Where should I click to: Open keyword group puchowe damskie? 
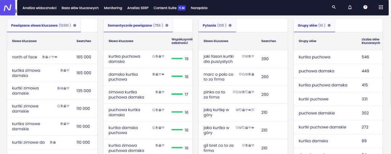click(x=317, y=113)
